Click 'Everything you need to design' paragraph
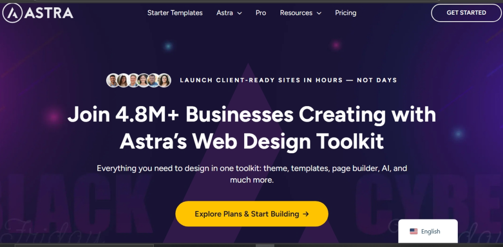This screenshot has height=247, width=503. [x=252, y=174]
